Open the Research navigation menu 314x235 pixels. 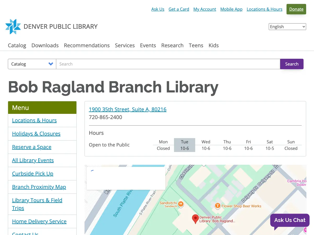(x=172, y=45)
